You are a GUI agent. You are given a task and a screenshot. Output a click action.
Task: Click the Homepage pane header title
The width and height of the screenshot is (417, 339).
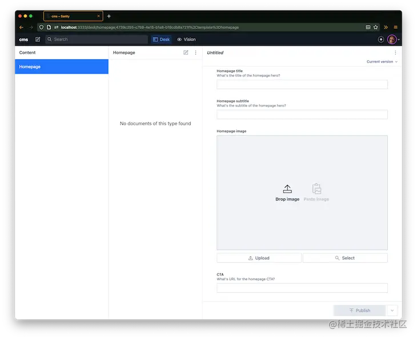(x=124, y=52)
